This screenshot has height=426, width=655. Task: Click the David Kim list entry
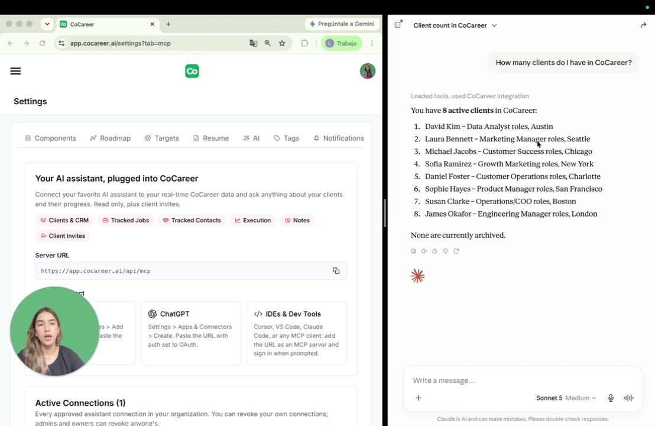coord(489,126)
